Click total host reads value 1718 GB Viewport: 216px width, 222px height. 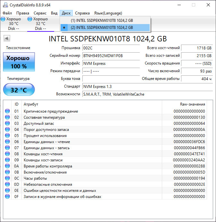pyautogui.click(x=197, y=48)
